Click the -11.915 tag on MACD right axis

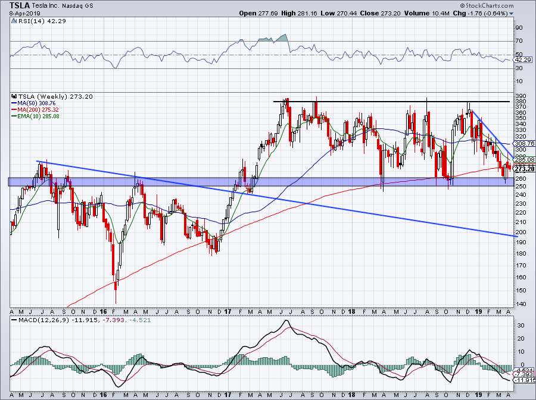pyautogui.click(x=524, y=380)
